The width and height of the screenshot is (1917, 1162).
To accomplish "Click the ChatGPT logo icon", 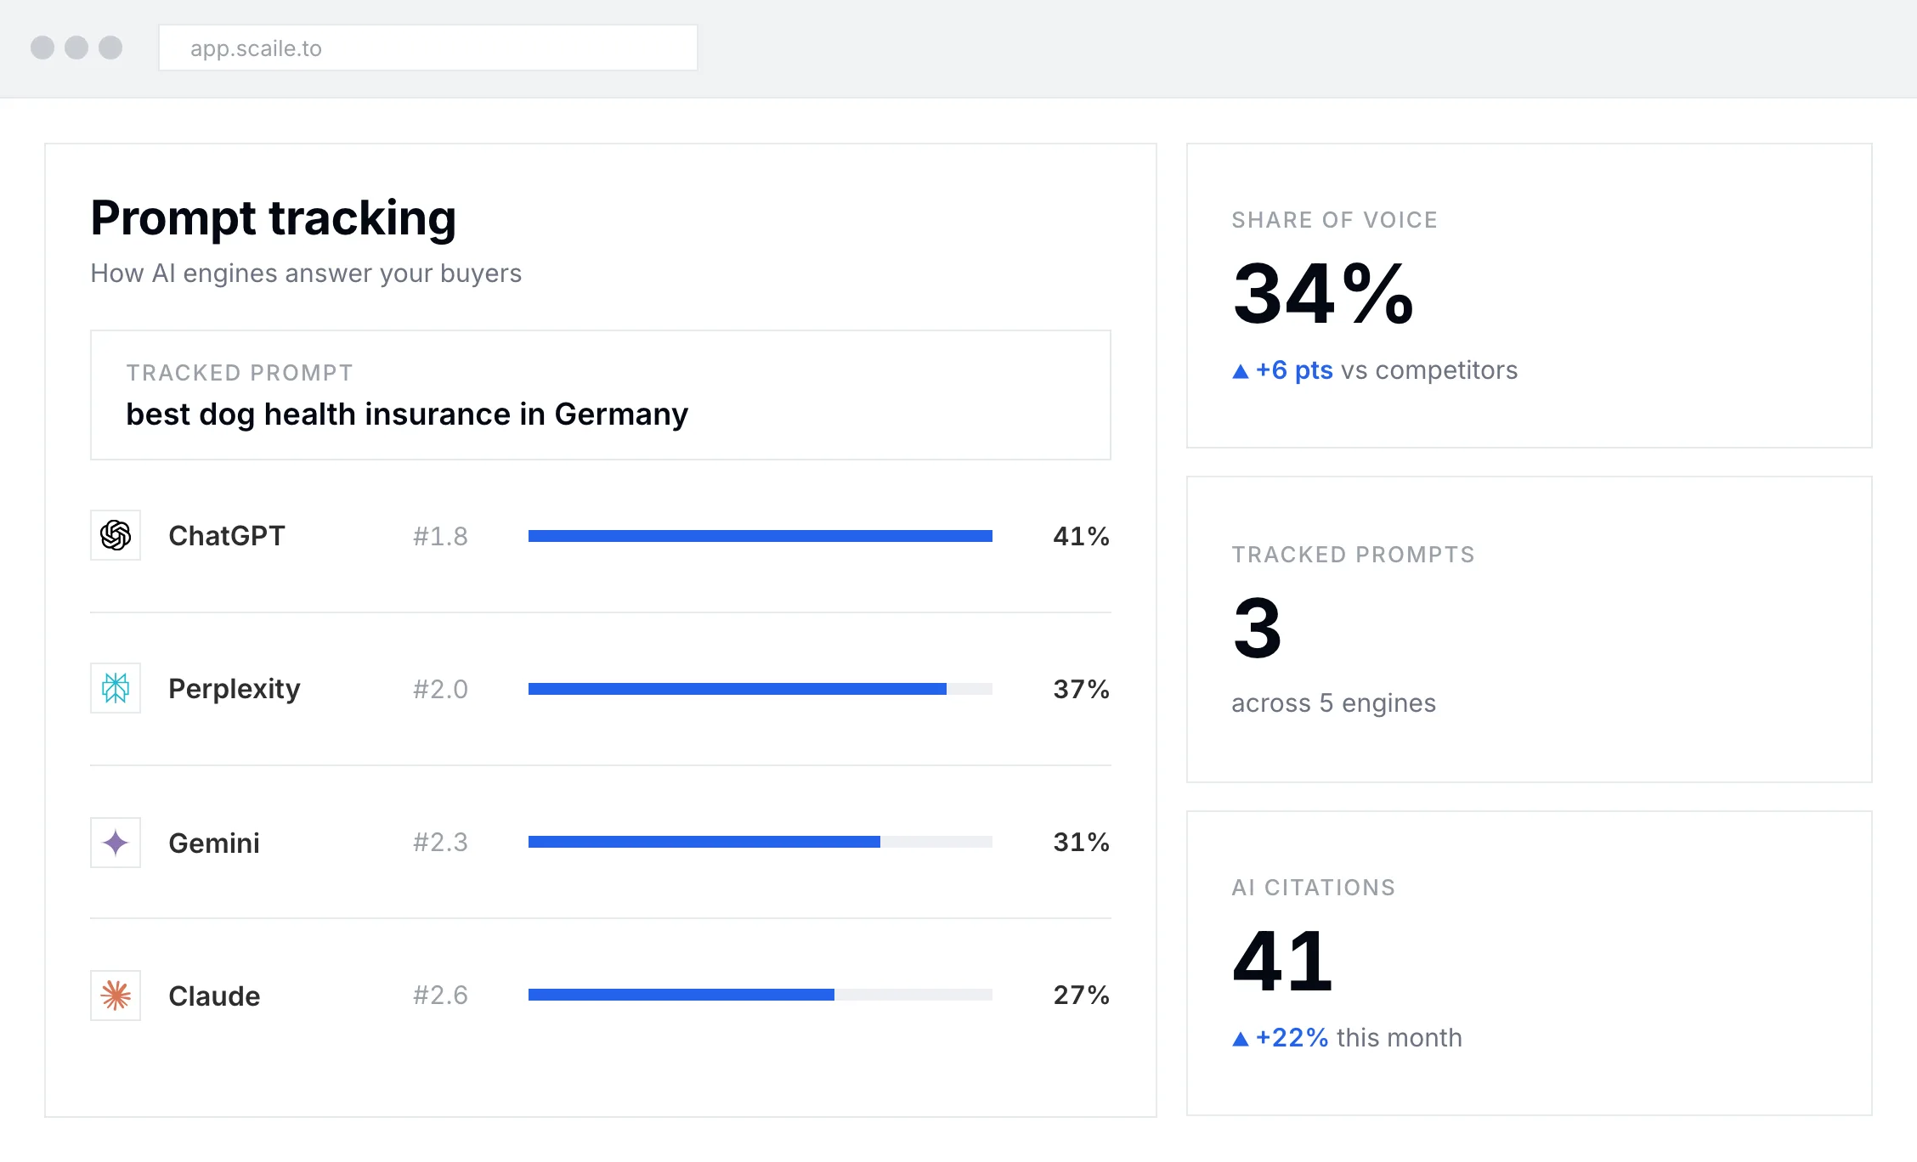I will [116, 535].
